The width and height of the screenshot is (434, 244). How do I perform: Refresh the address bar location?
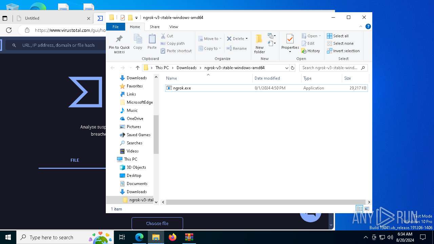tap(293, 68)
